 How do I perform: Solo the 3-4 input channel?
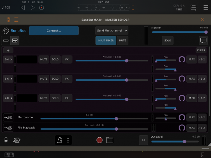(55, 59)
